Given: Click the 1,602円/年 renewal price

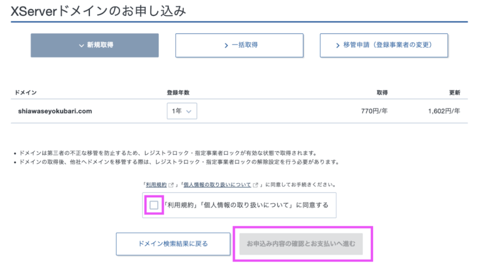Looking at the screenshot, I should pos(444,111).
